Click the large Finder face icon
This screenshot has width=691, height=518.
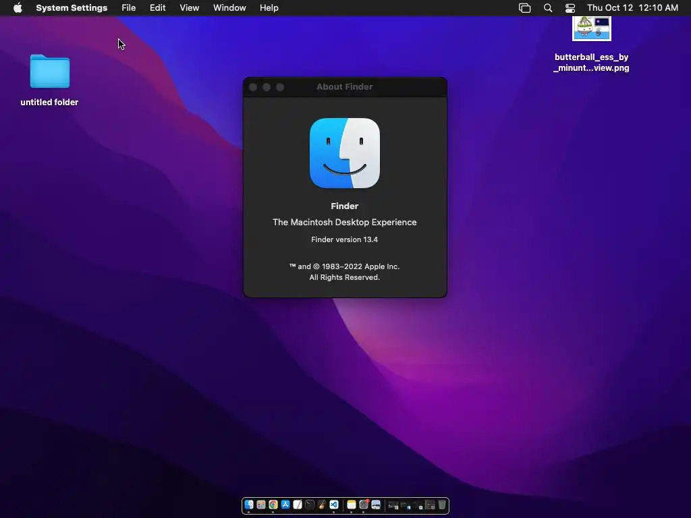[x=345, y=153]
